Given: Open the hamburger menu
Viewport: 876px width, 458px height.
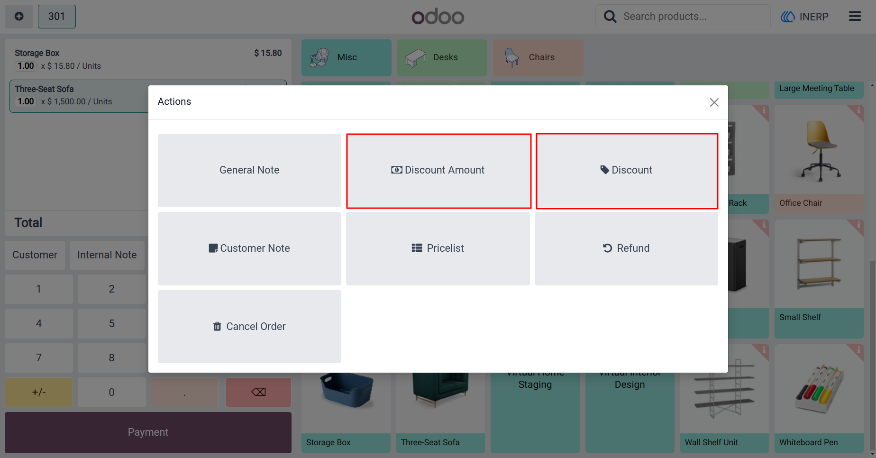Looking at the screenshot, I should click(x=855, y=17).
